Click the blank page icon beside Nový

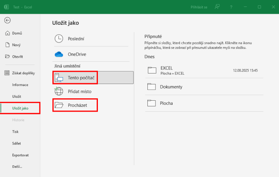coord(7,45)
